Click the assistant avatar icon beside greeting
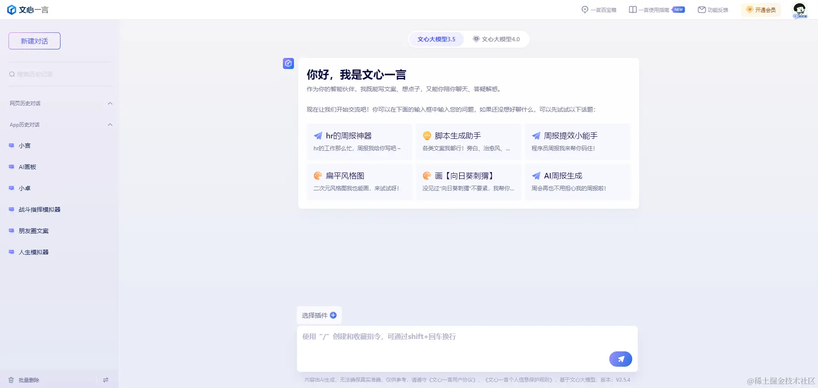The height and width of the screenshot is (388, 818). tap(288, 63)
